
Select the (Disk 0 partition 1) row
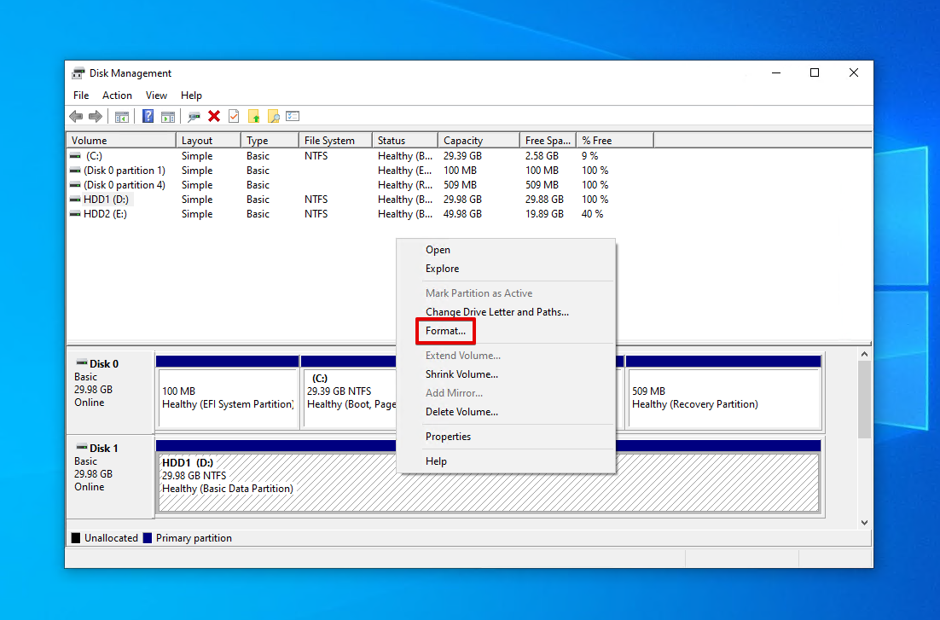(x=361, y=171)
